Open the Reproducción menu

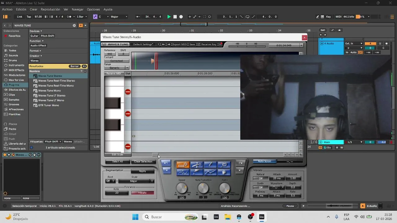(51, 10)
